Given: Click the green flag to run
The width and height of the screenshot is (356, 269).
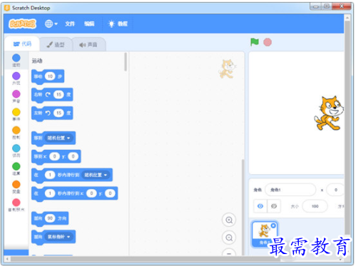Looking at the screenshot, I should coord(254,42).
